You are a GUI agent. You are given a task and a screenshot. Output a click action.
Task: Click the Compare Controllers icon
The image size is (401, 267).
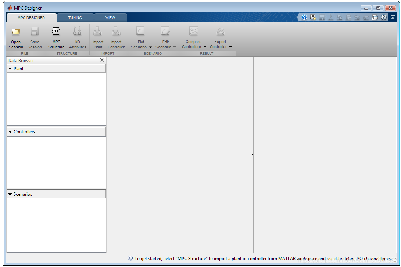[194, 31]
